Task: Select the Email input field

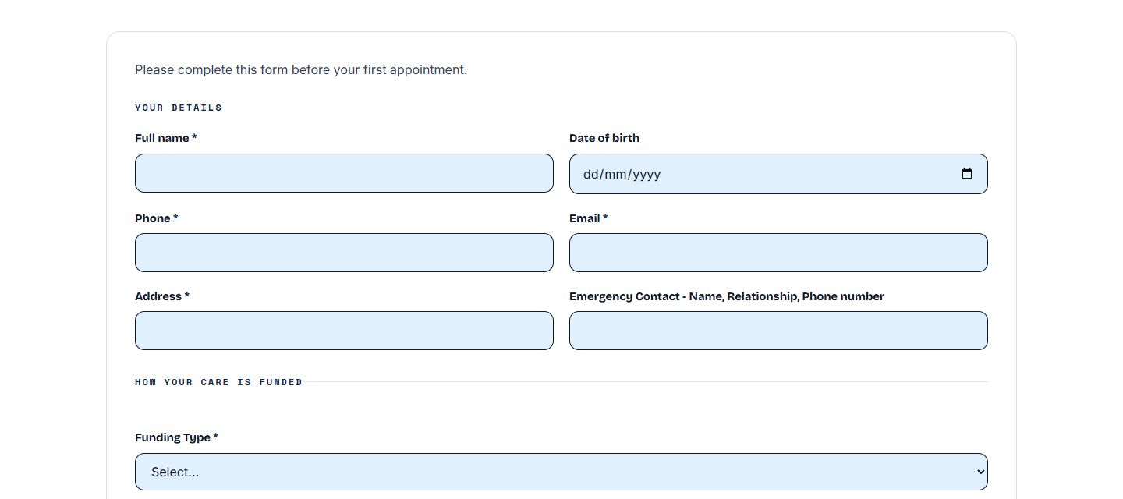Action: tap(778, 253)
